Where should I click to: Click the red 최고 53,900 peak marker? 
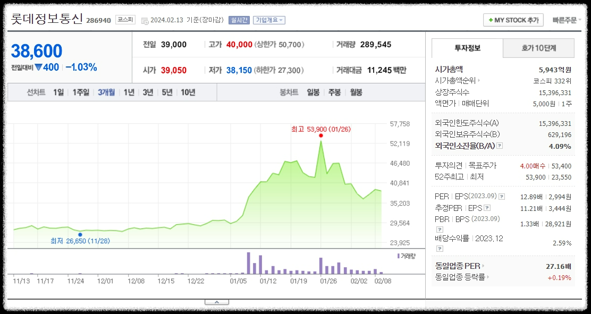coord(321,135)
